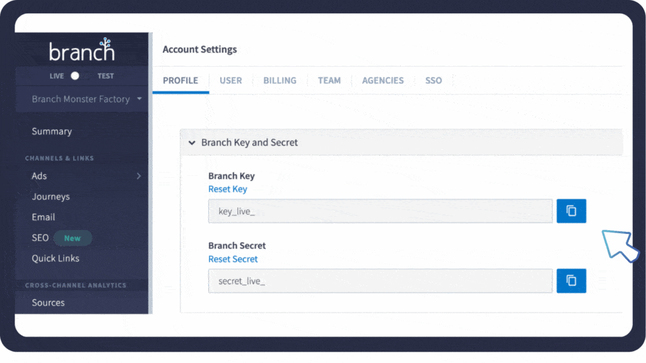Viewport: 646px width, 363px height.
Task: Expand the Ads submenu chevron
Action: [139, 176]
